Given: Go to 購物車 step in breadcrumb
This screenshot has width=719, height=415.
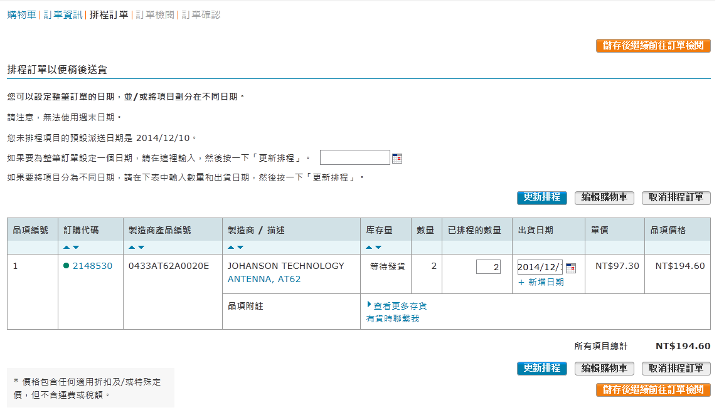Looking at the screenshot, I should click(21, 14).
